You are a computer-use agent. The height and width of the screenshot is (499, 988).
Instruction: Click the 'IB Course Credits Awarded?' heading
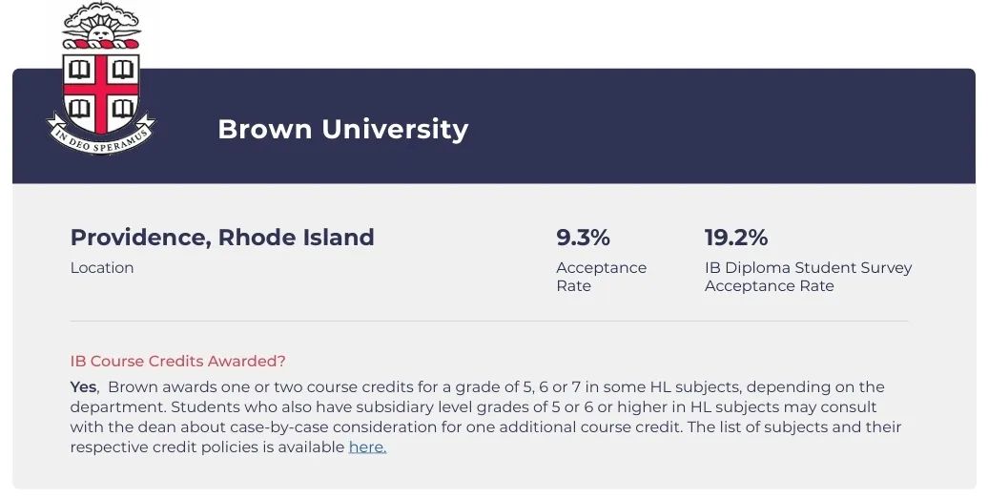tap(177, 361)
